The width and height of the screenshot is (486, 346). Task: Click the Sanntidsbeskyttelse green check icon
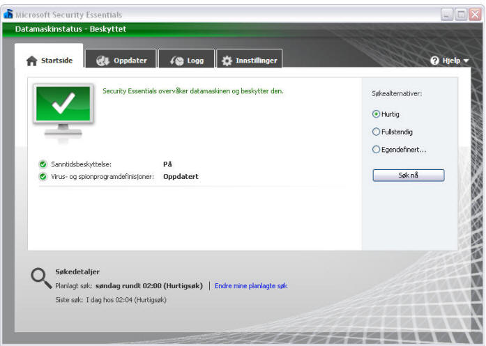click(43, 164)
